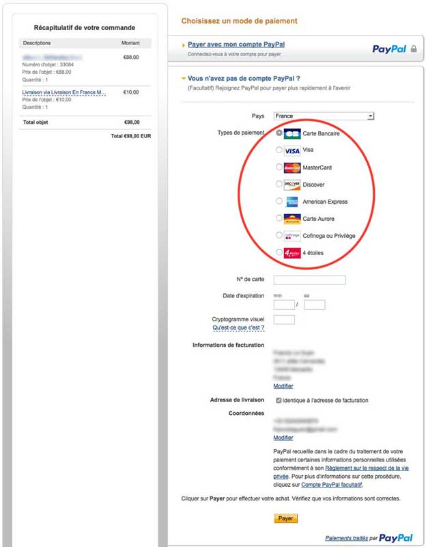Image resolution: width=426 pixels, height=547 pixels.
Task: Open Qu'est-ce que c'est link
Action: coord(238,328)
